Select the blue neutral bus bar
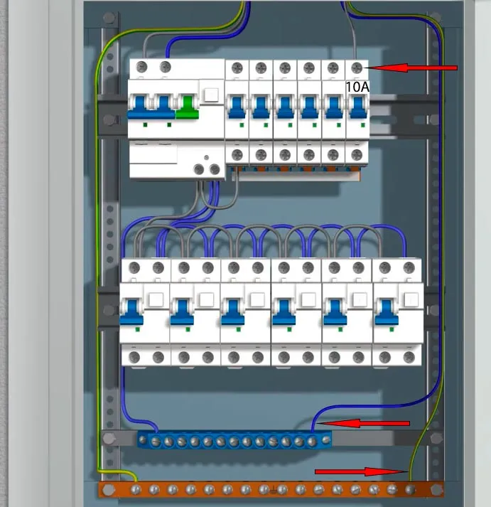 (x=234, y=441)
